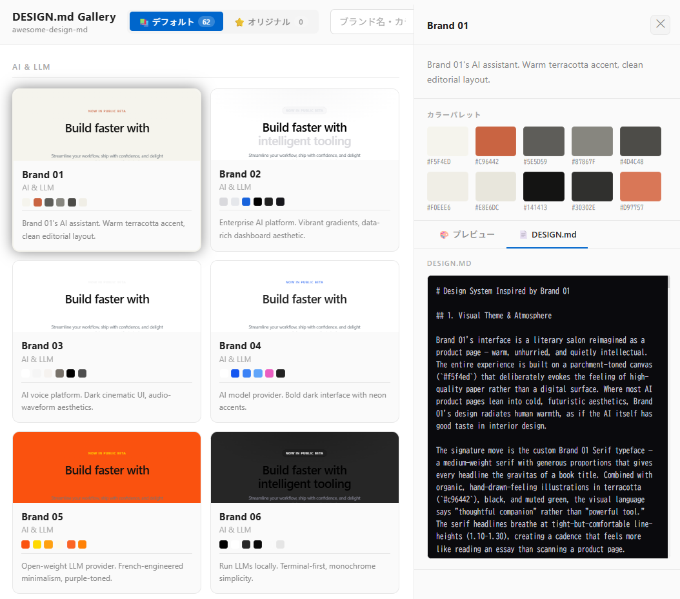
Task: Click the brand name search field
Action: click(x=374, y=22)
